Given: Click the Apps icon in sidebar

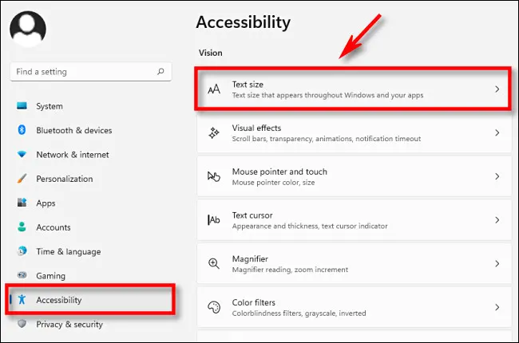Looking at the screenshot, I should pos(22,203).
